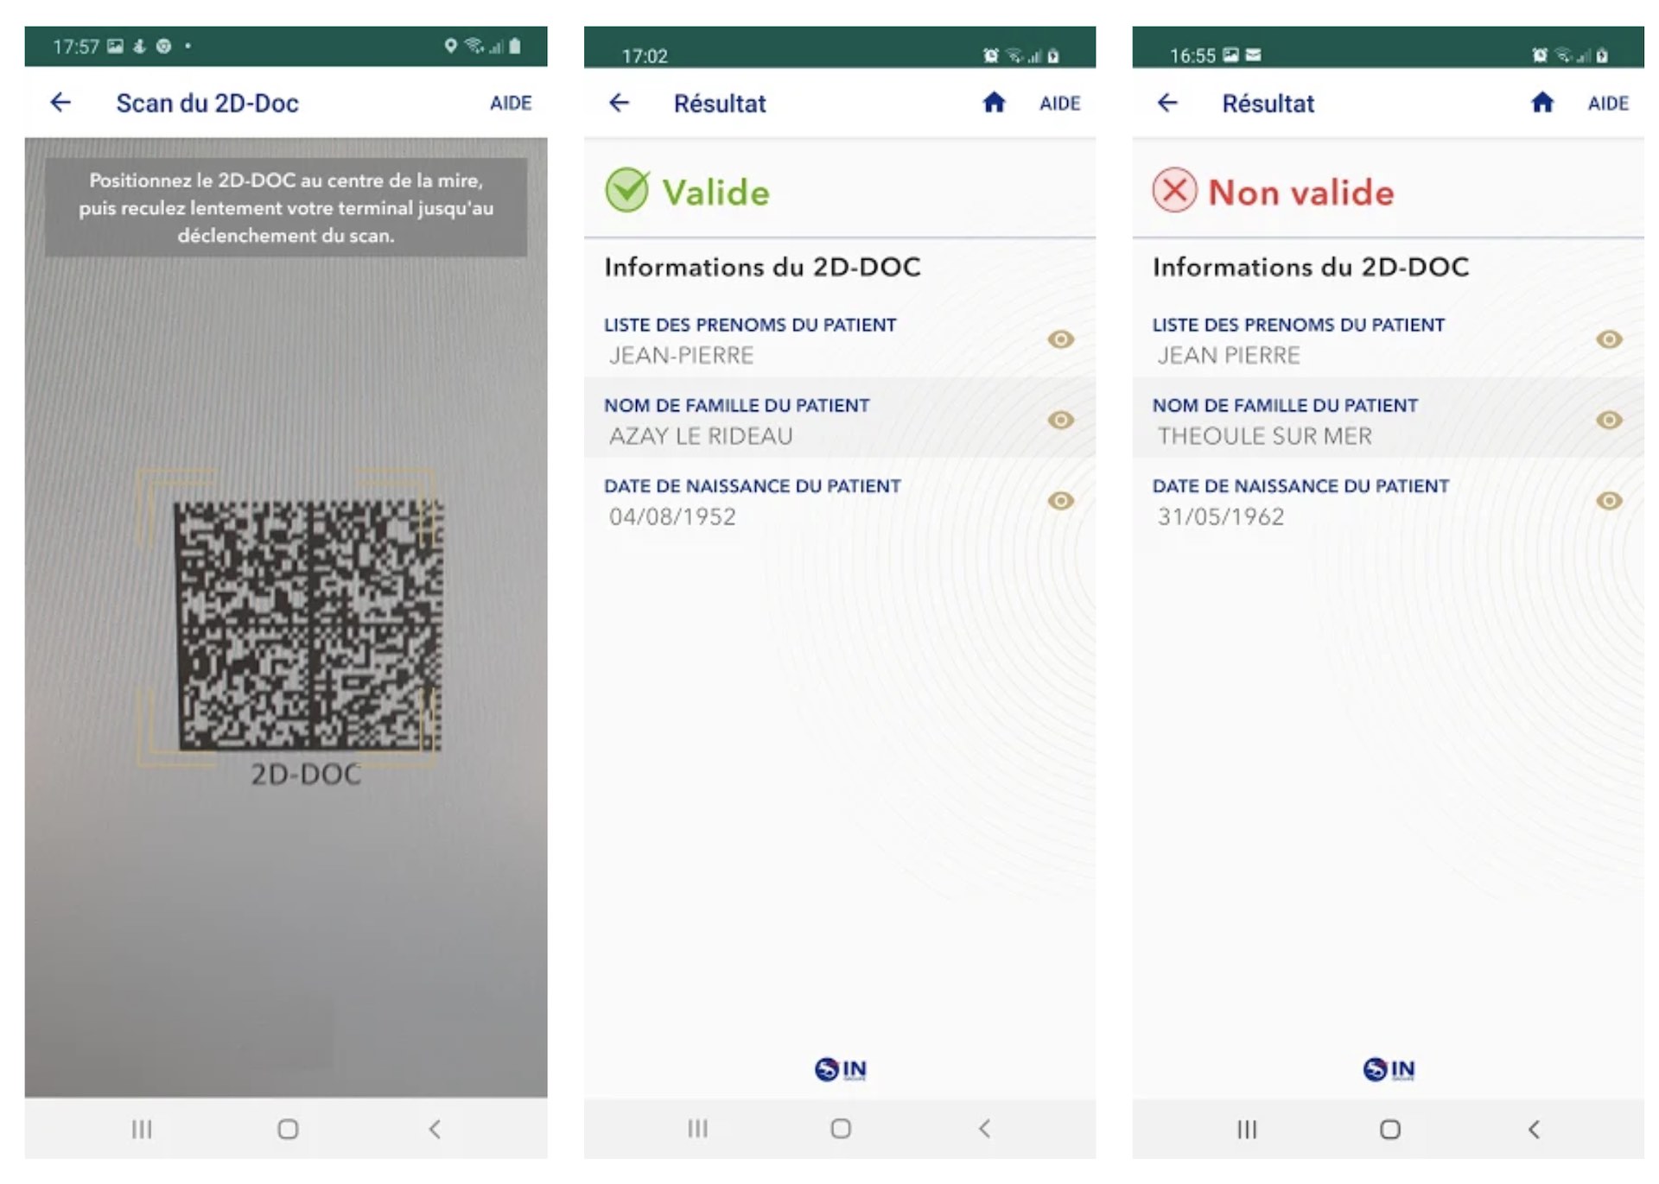The image size is (1659, 1184).
Task: Tap the JEAN-PIERRE first name value
Action: click(x=682, y=355)
